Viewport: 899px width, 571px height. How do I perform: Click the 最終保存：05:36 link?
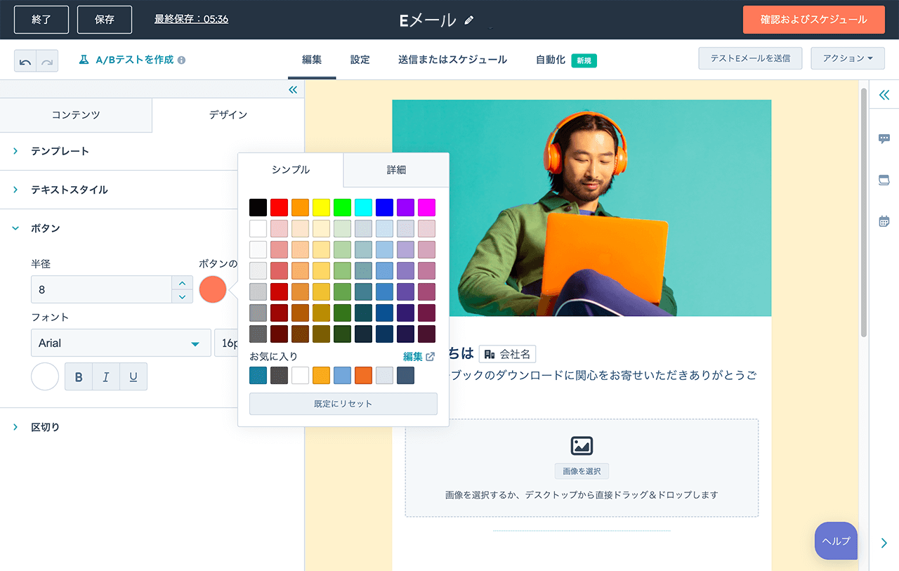point(191,19)
